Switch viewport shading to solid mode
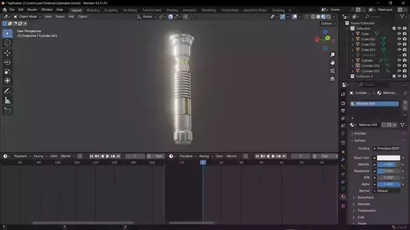The height and width of the screenshot is (230, 410). (x=318, y=17)
